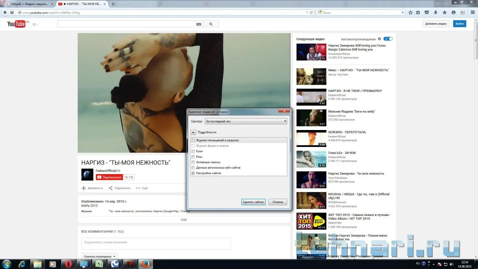Expand the video description with 'ЕЩЁ'
478x269 pixels.
coord(184,220)
